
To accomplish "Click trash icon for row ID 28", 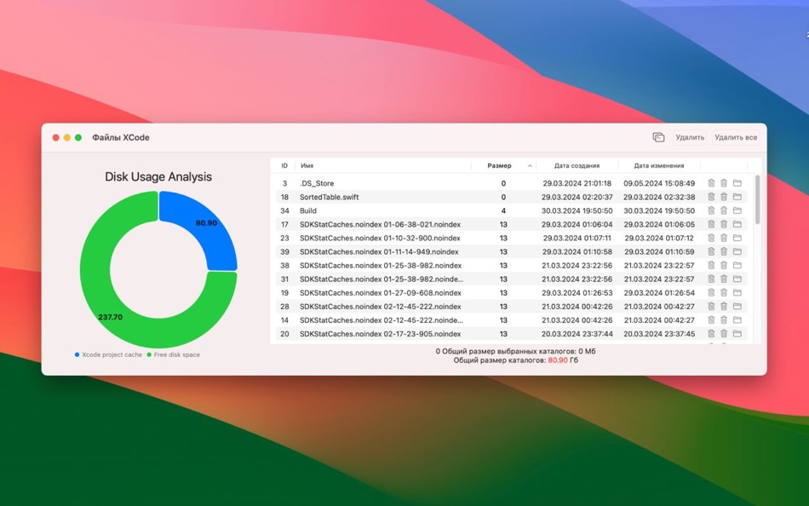I will tap(724, 306).
